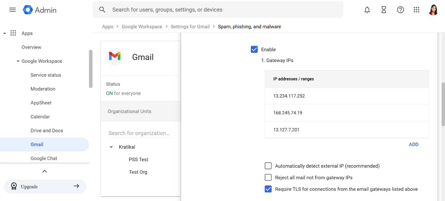Click the Apps grid icon in sidebar
Screen dimensions: 445x201
13,33
